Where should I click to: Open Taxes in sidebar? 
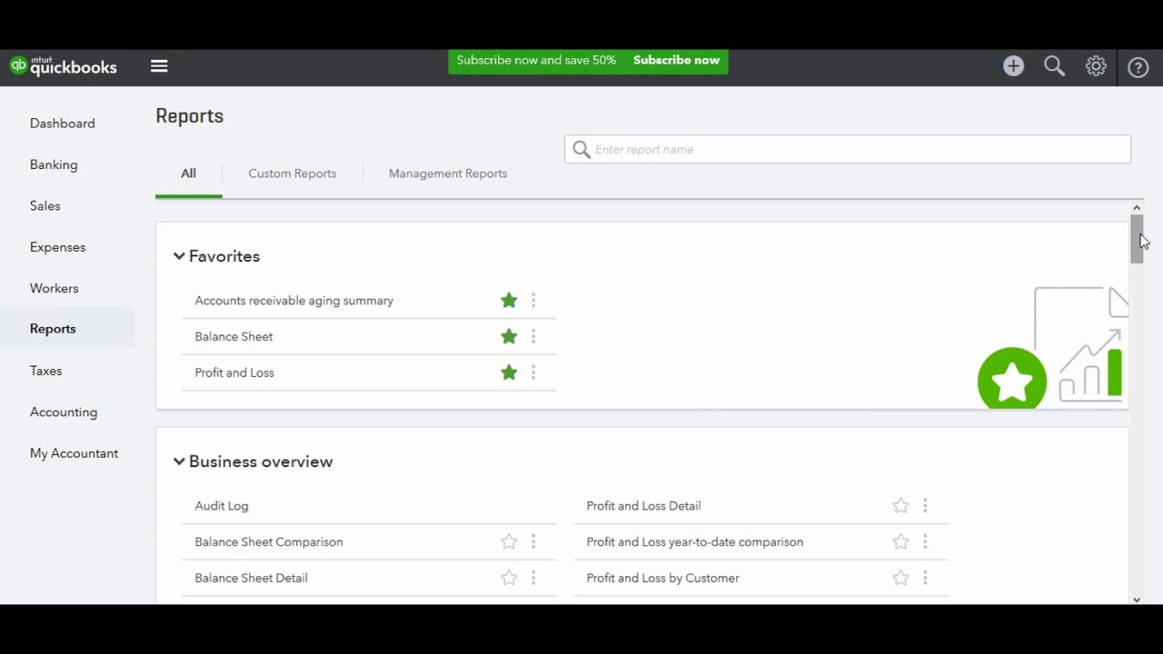point(45,371)
